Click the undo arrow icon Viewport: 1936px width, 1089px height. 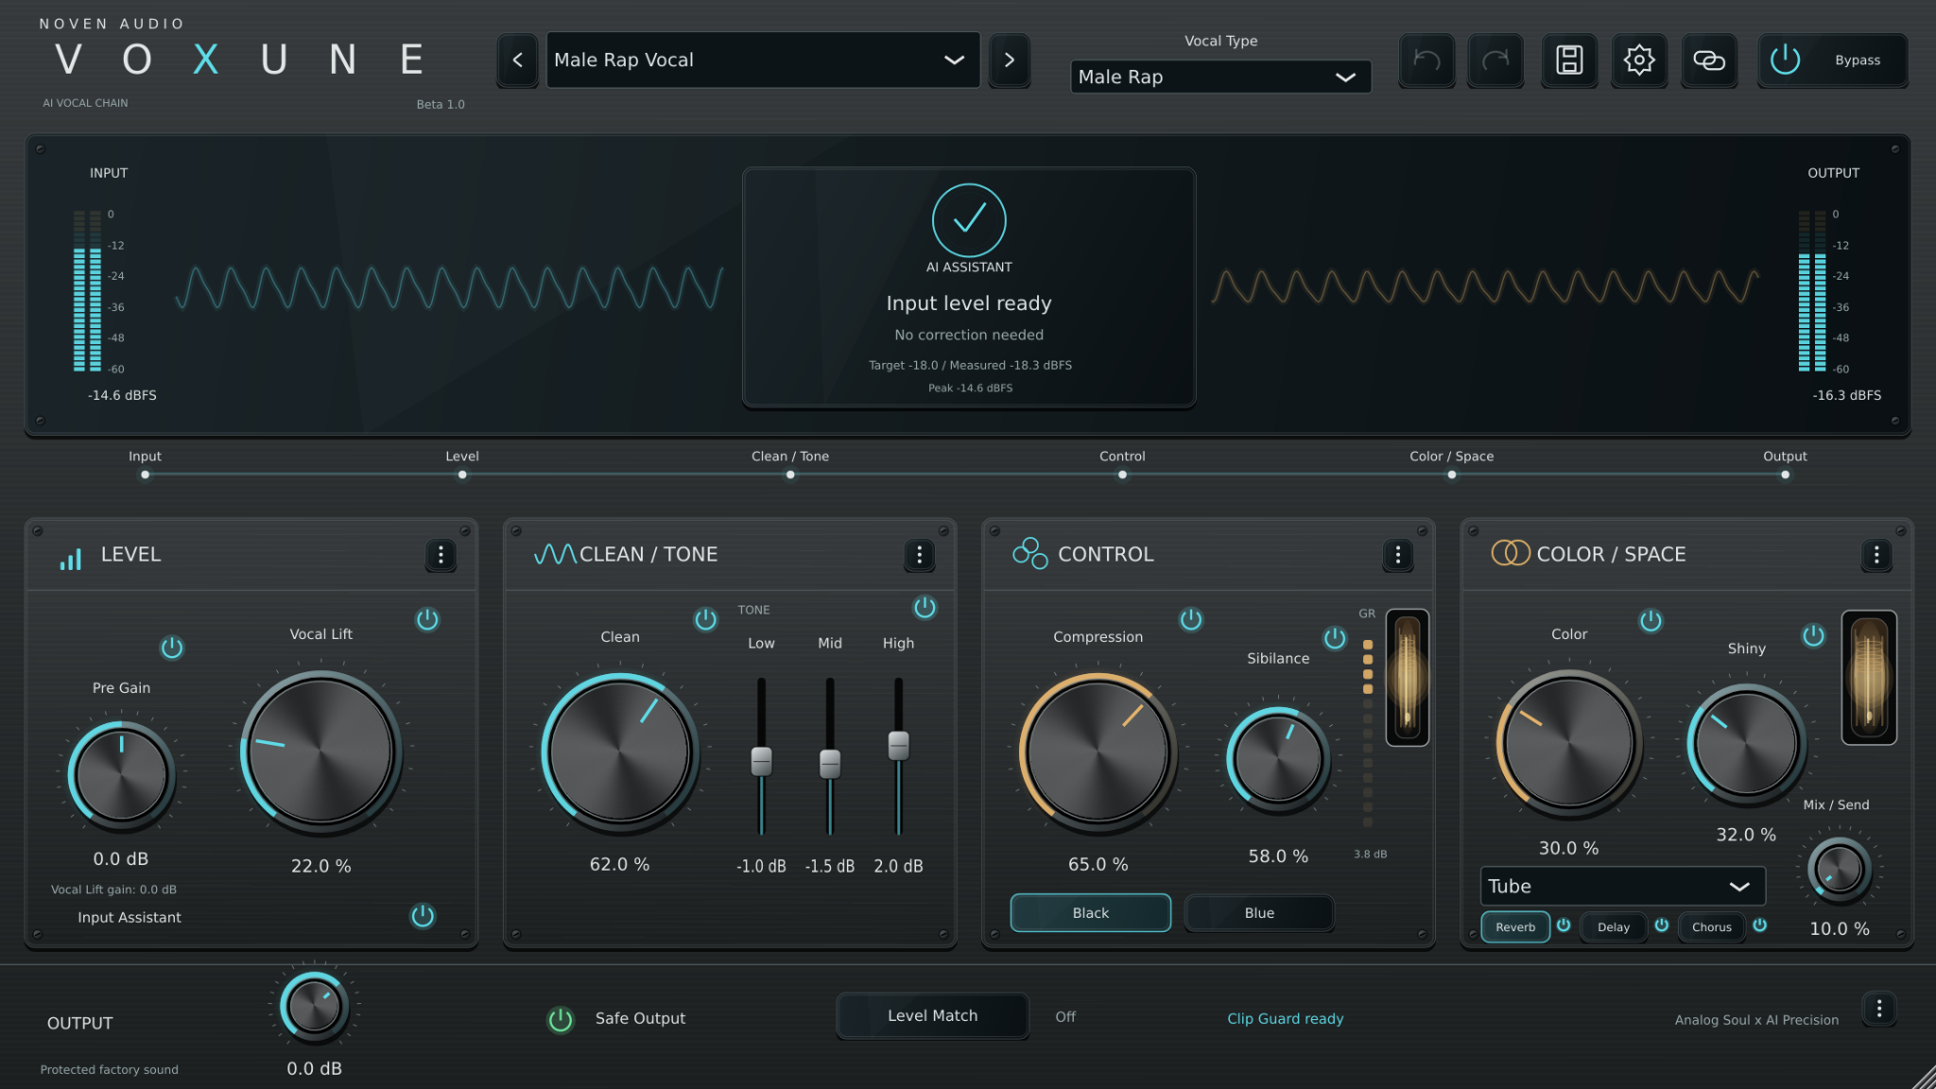click(1426, 60)
